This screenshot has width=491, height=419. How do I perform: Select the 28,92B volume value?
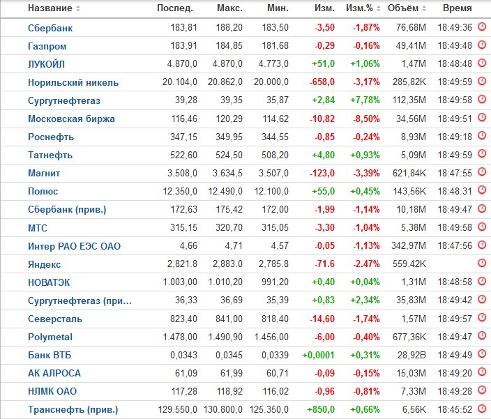click(411, 355)
